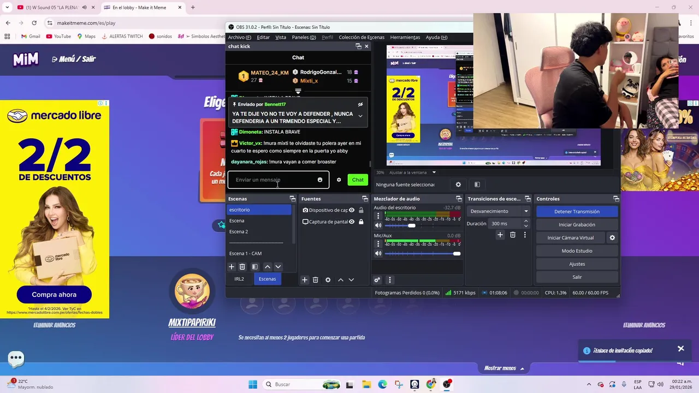699x393 pixels.
Task: Expand Mostrar menos toggle on Make it Meme
Action: point(504,368)
